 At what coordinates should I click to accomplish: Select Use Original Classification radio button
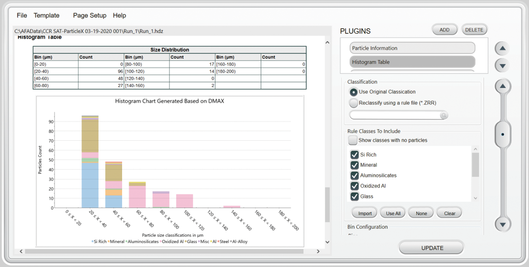click(353, 92)
